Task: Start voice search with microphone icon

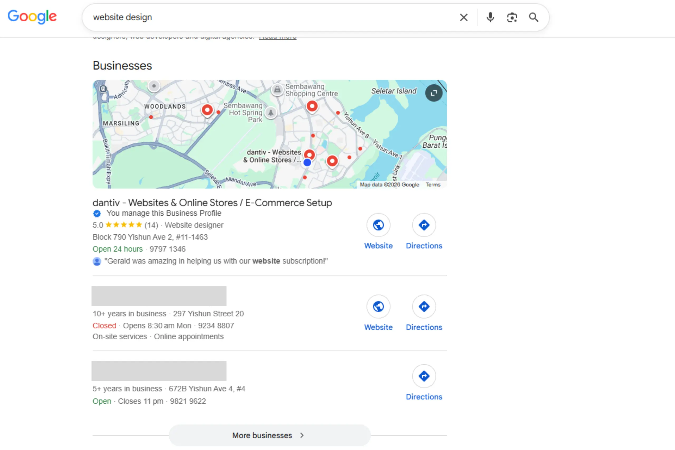Action: pos(490,17)
